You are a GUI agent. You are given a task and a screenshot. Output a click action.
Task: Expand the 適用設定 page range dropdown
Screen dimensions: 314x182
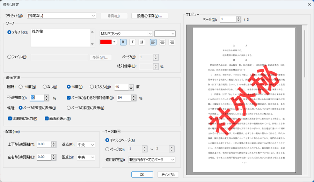[173, 160]
